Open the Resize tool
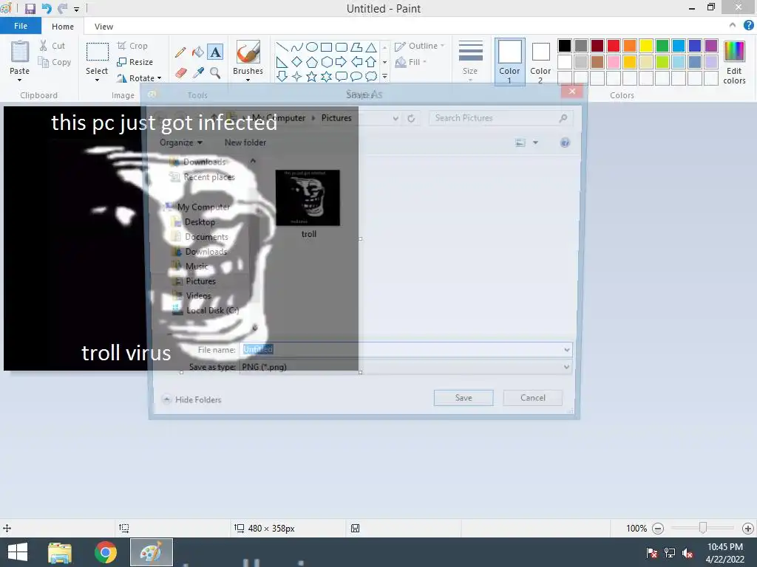 point(135,62)
